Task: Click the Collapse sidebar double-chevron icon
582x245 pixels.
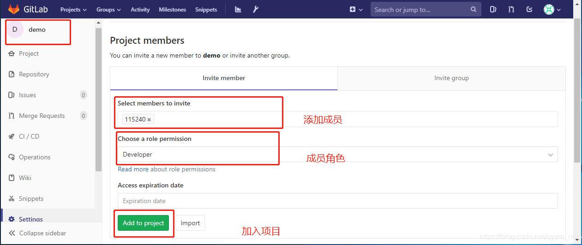Action: pyautogui.click(x=12, y=233)
